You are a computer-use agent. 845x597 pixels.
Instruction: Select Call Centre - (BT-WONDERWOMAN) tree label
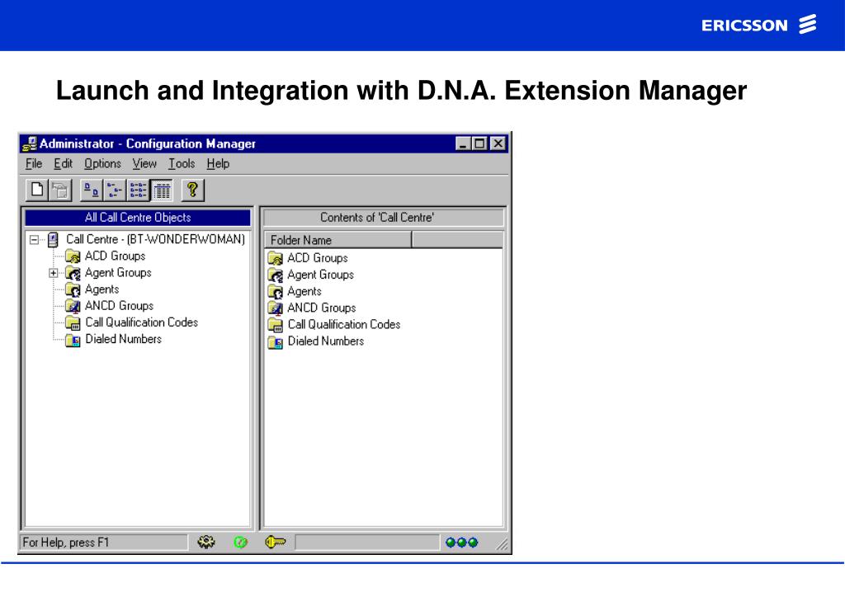pyautogui.click(x=155, y=239)
